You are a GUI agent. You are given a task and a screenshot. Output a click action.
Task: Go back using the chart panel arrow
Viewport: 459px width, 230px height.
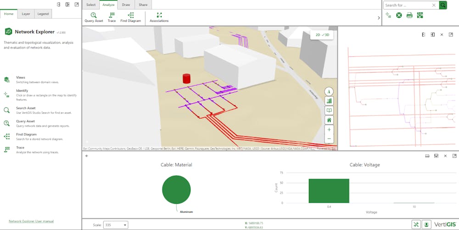pos(87,156)
